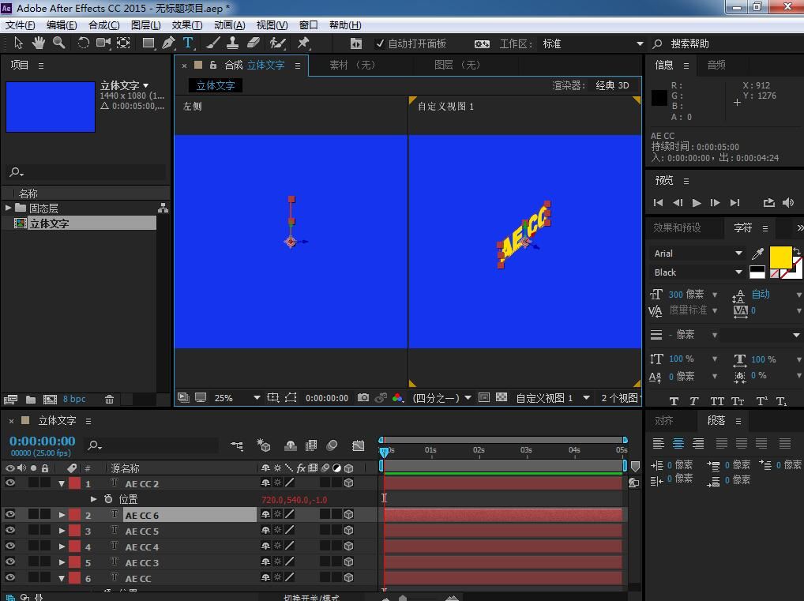Click the trash delete icon in project panel
Screen dimensions: 804x601
(x=109, y=399)
